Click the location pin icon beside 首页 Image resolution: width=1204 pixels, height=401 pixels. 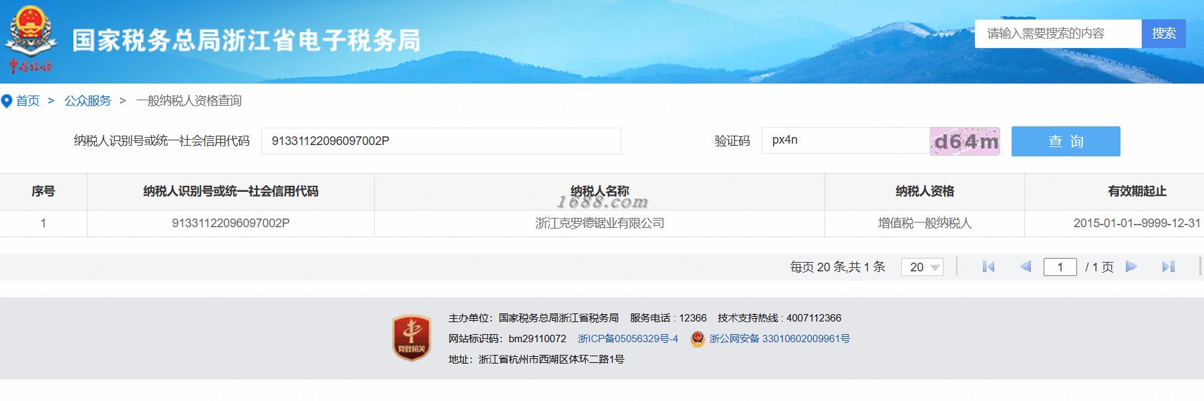click(x=7, y=101)
